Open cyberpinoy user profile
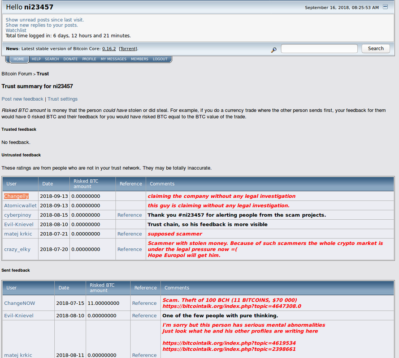The height and width of the screenshot is (358, 399). pyautogui.click(x=17, y=215)
